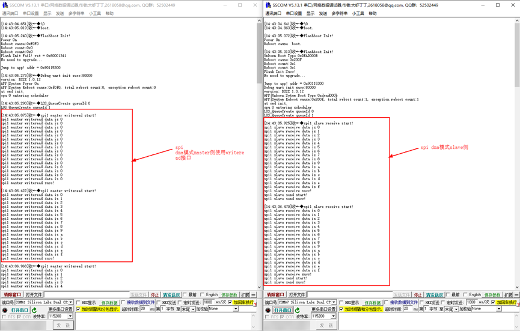
Task: Collapse the panel with the left window's dash button
Action: pos(254,295)
